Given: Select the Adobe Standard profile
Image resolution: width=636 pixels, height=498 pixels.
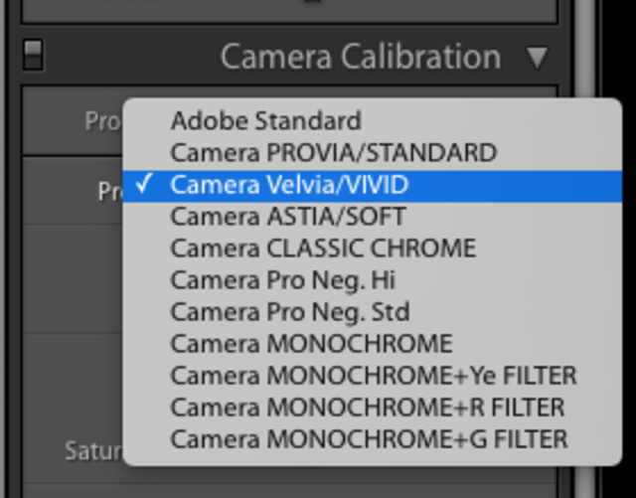Looking at the screenshot, I should 265,121.
